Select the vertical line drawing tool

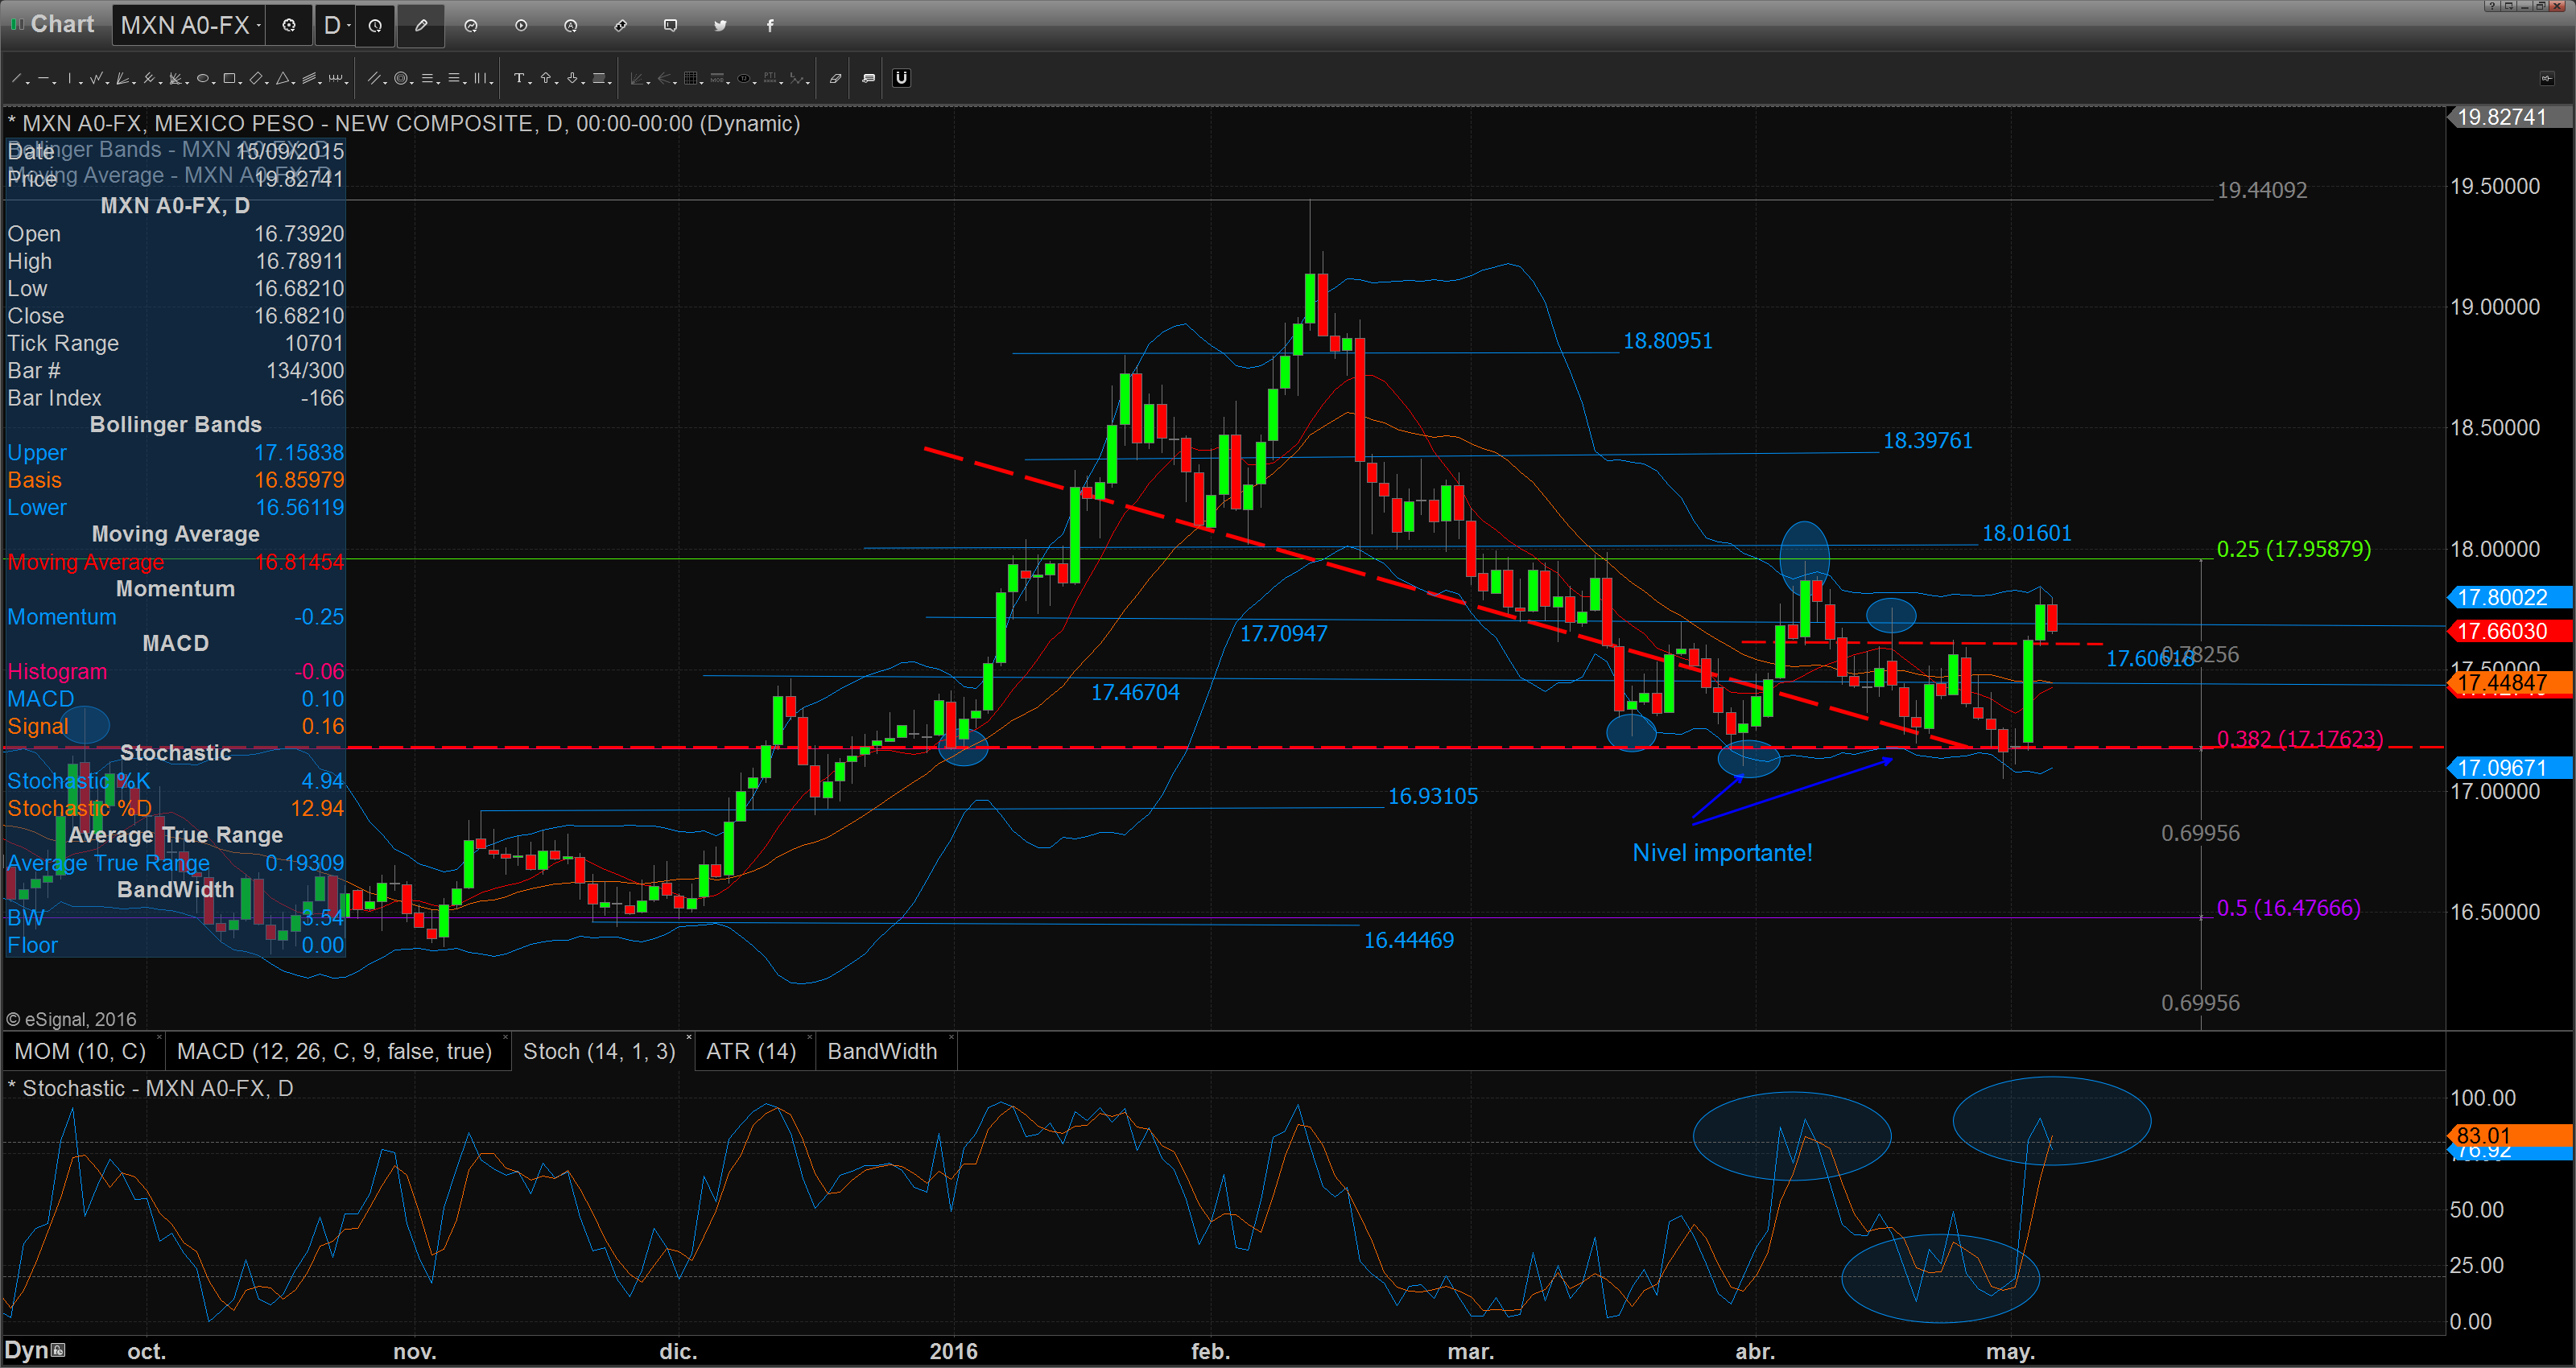coord(69,78)
